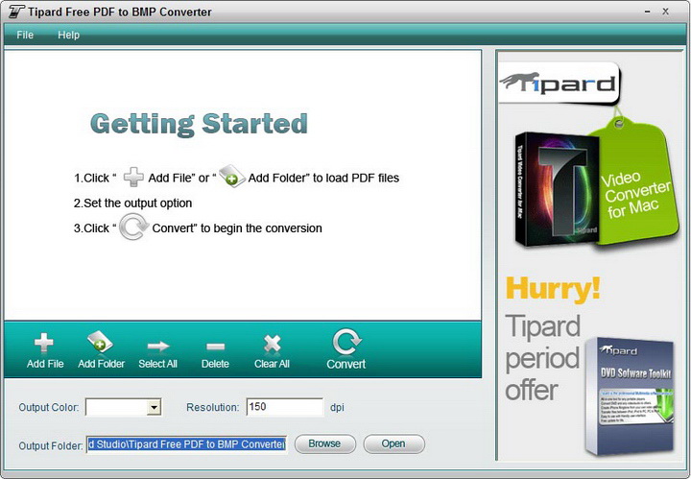This screenshot has width=691, height=479.
Task: Click the Convert icon in step three
Action: click(x=133, y=227)
